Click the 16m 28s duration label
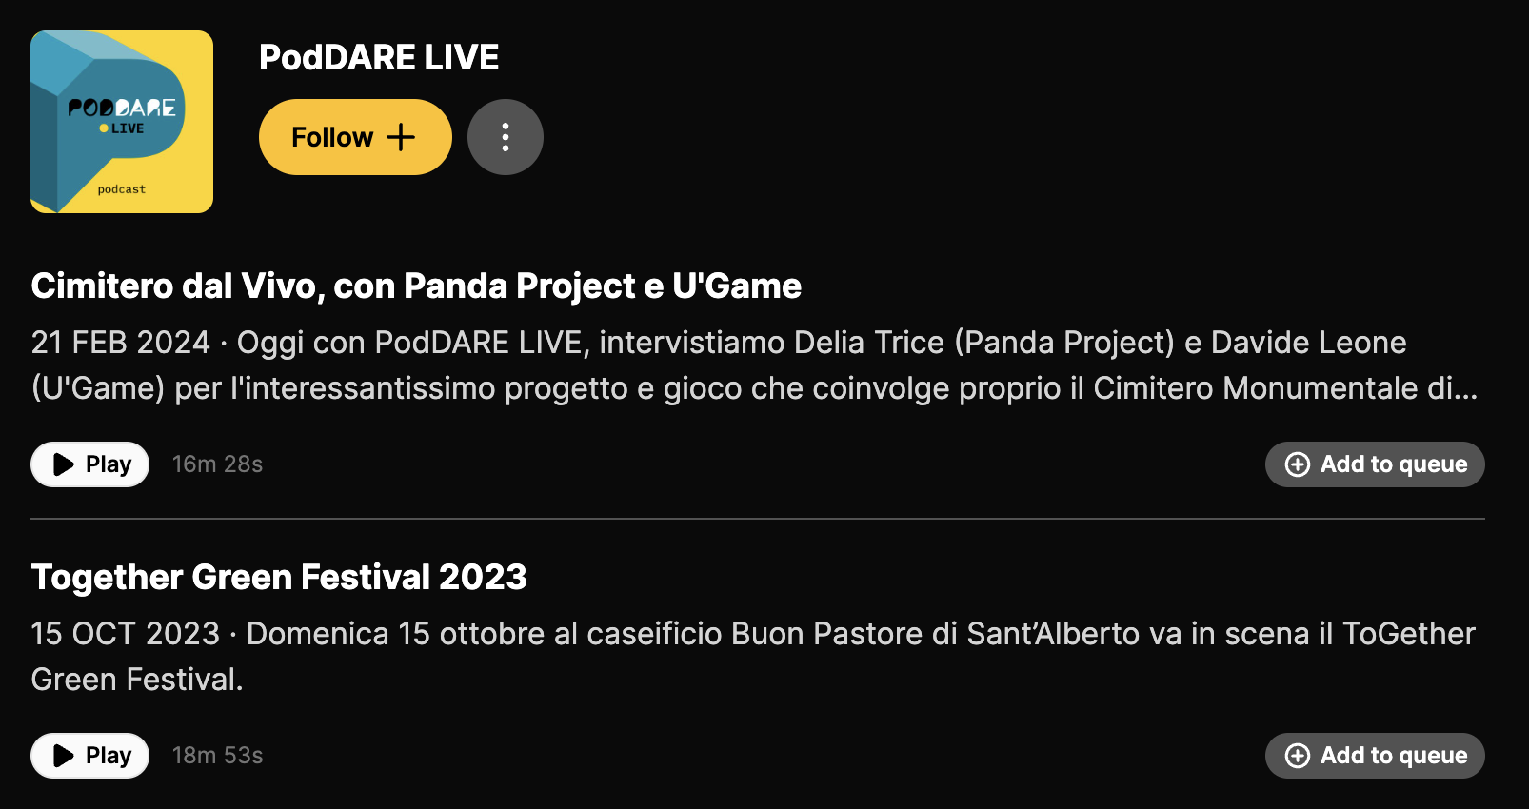1529x809 pixels. click(x=217, y=464)
